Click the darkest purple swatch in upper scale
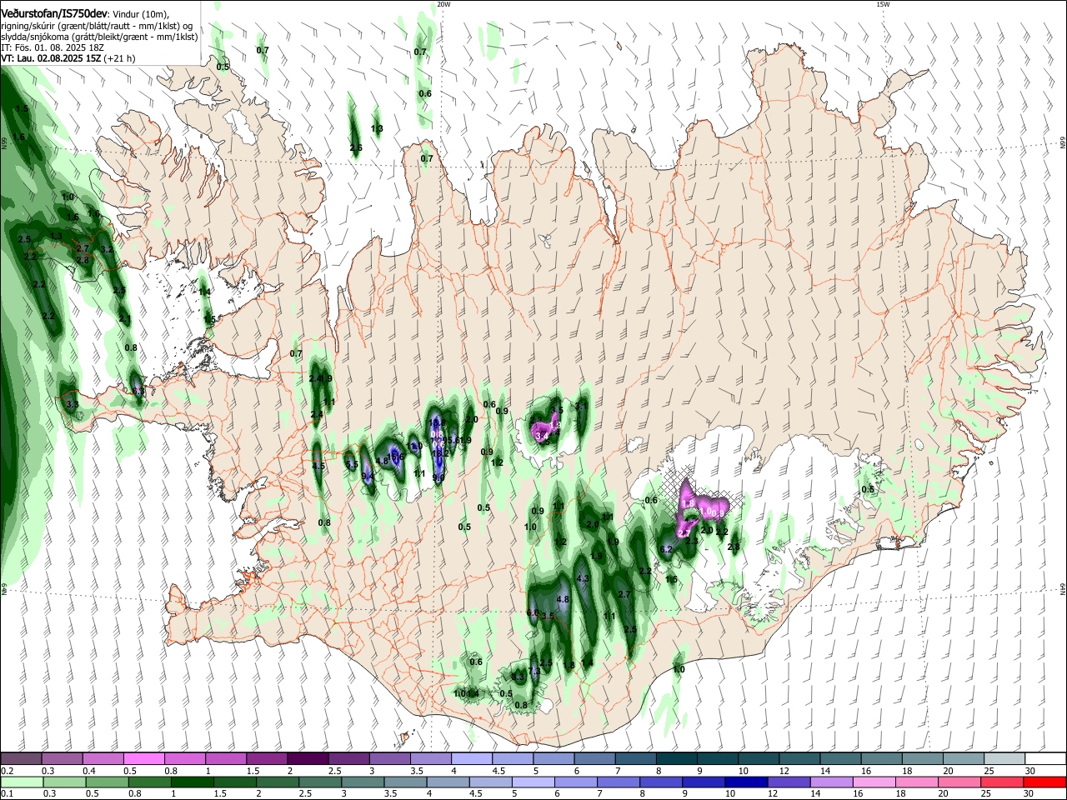Image resolution: width=1067 pixels, height=800 pixels. pos(308,759)
